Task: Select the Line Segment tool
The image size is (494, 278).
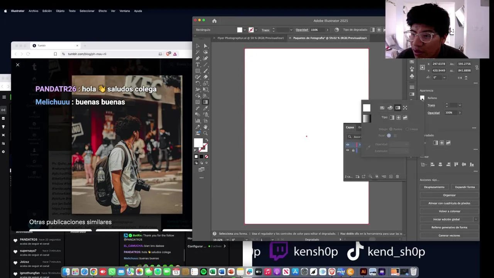Action: point(206,64)
